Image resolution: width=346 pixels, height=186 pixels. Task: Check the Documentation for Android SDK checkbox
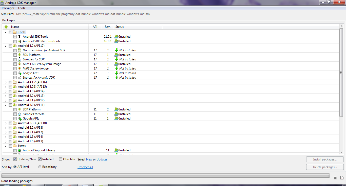coord(15,50)
